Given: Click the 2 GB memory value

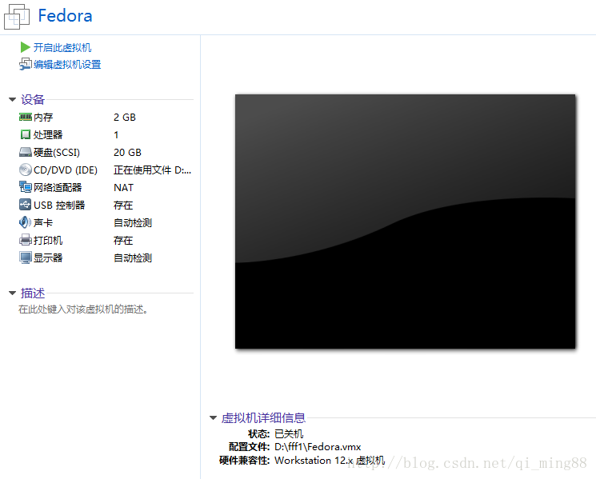Looking at the screenshot, I should click(125, 117).
